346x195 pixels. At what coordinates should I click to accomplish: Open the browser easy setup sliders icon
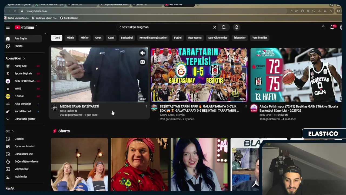325,11
